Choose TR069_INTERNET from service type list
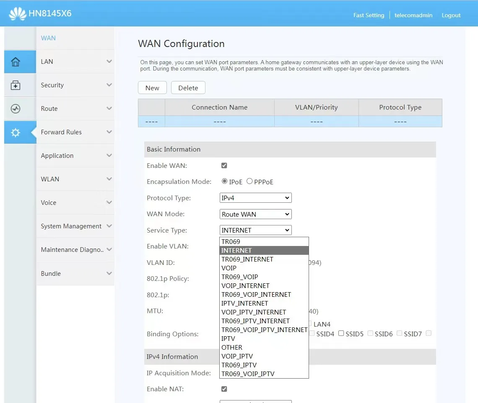This screenshot has height=403, width=478. (x=247, y=259)
